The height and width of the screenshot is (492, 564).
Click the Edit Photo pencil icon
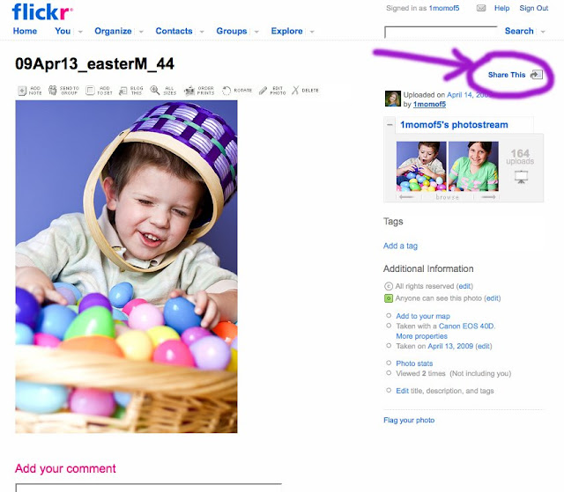click(263, 91)
